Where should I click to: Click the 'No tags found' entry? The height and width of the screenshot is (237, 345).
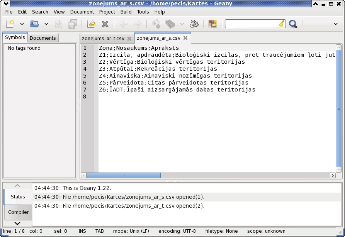[24, 48]
